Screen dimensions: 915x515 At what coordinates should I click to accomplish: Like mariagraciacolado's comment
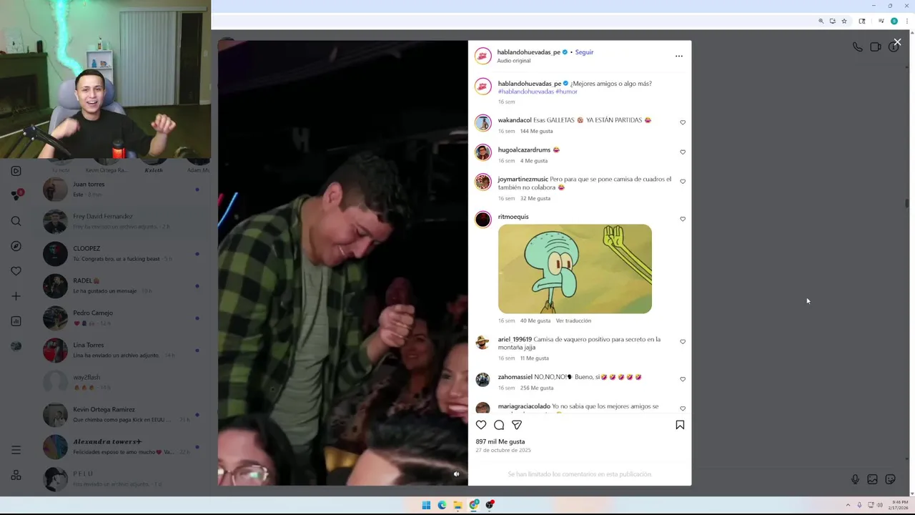click(683, 408)
